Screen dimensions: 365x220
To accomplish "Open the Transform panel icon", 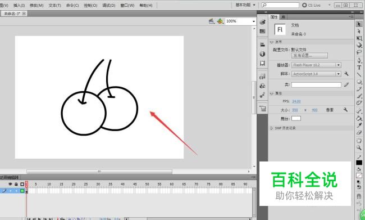I will click(262, 63).
